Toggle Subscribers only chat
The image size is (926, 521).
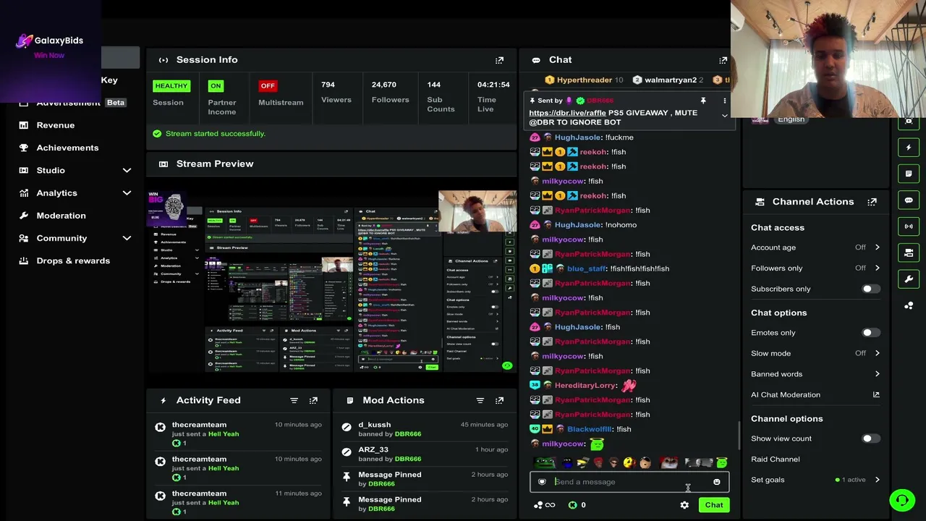tap(870, 289)
